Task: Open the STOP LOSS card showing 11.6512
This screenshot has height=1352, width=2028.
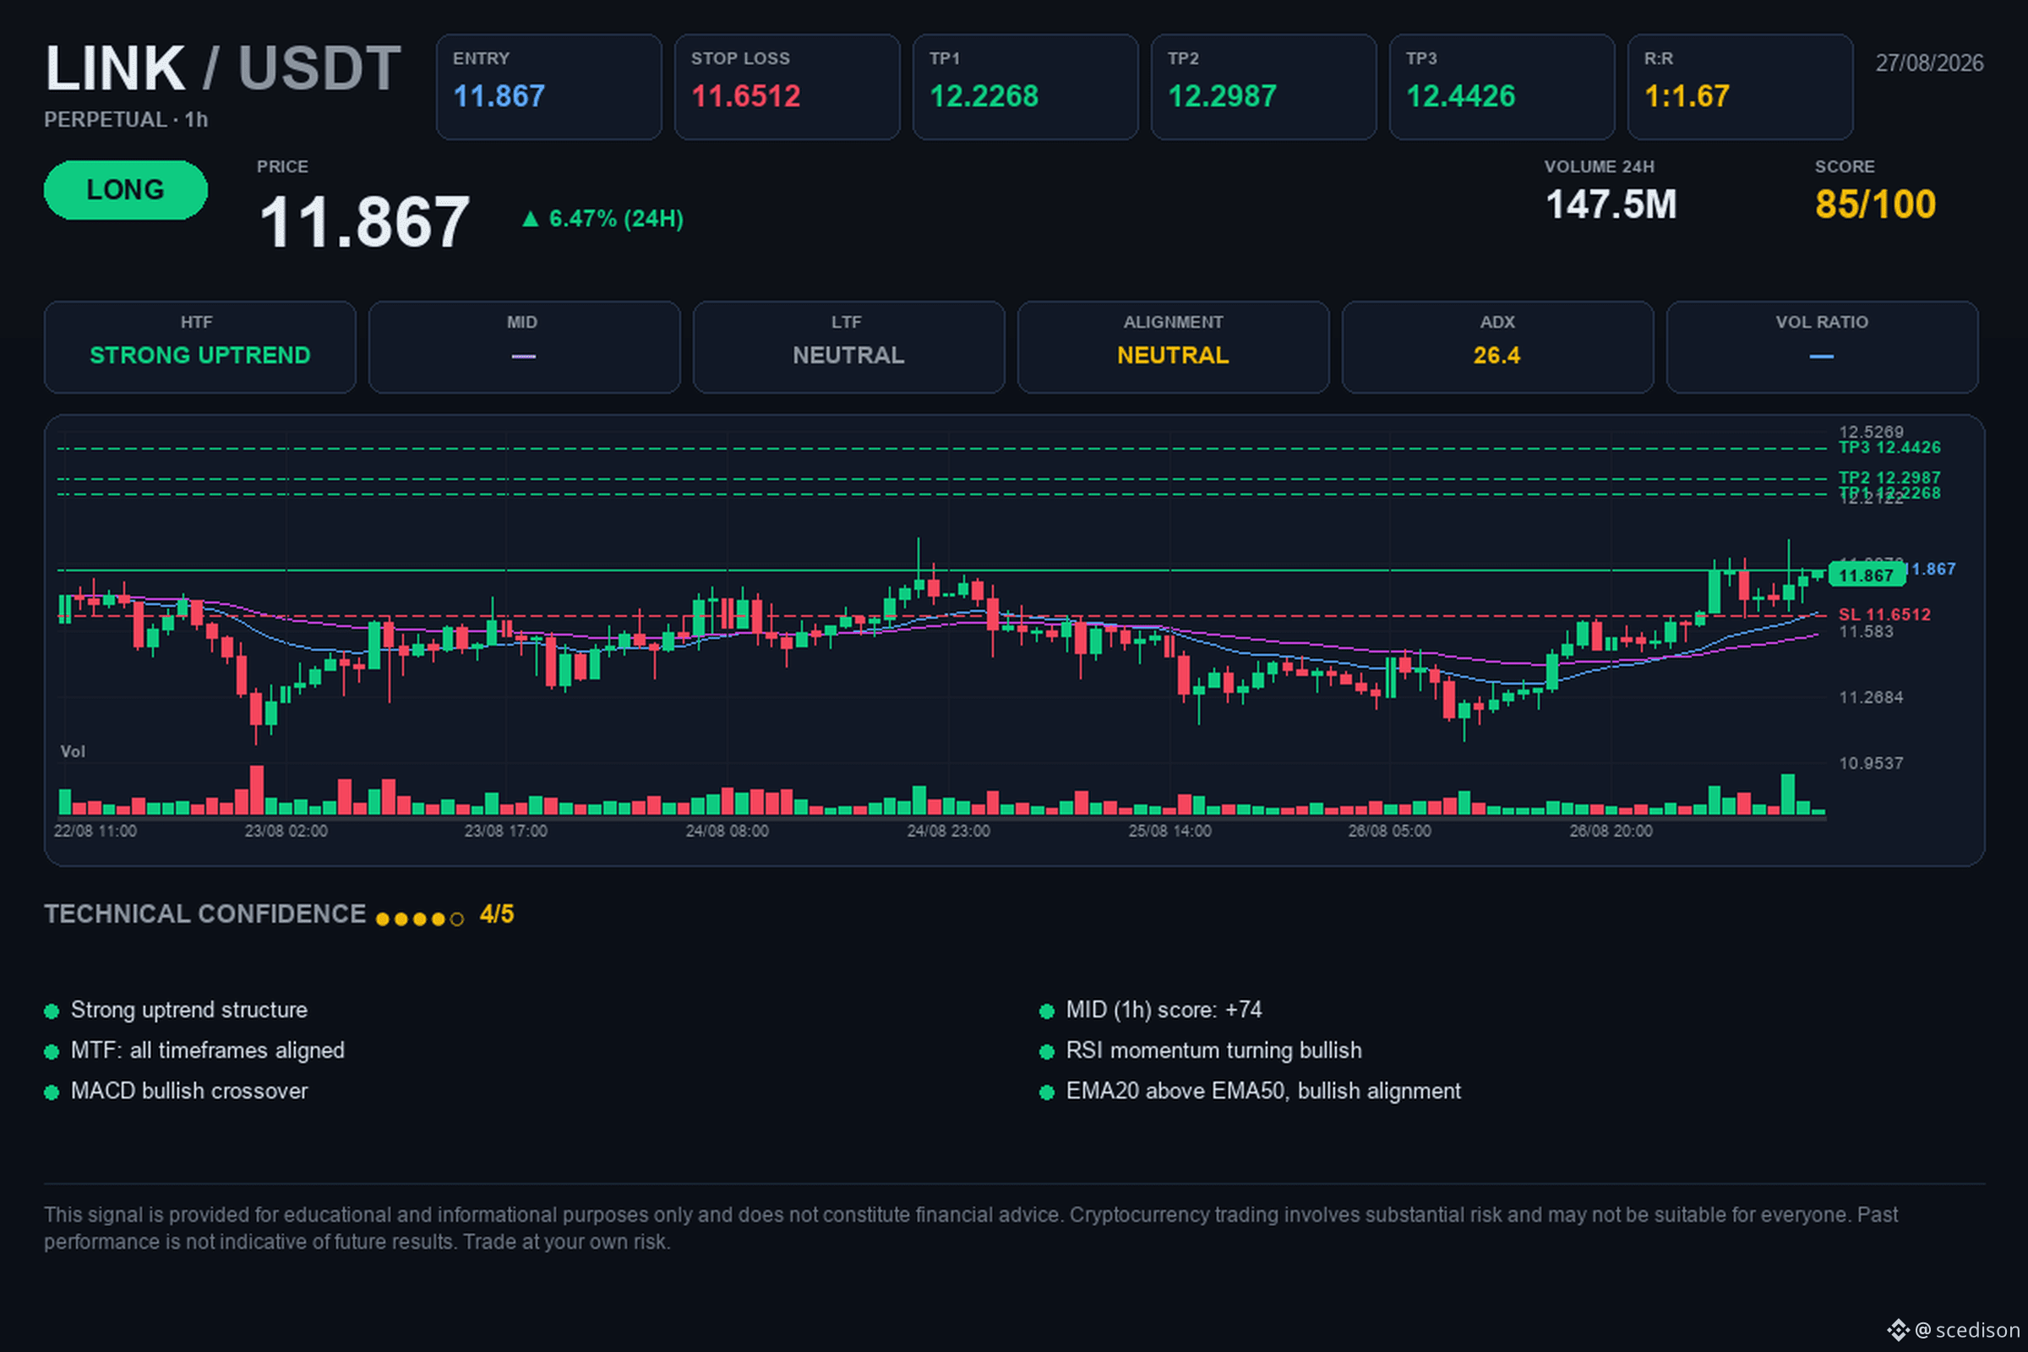Action: tap(787, 87)
